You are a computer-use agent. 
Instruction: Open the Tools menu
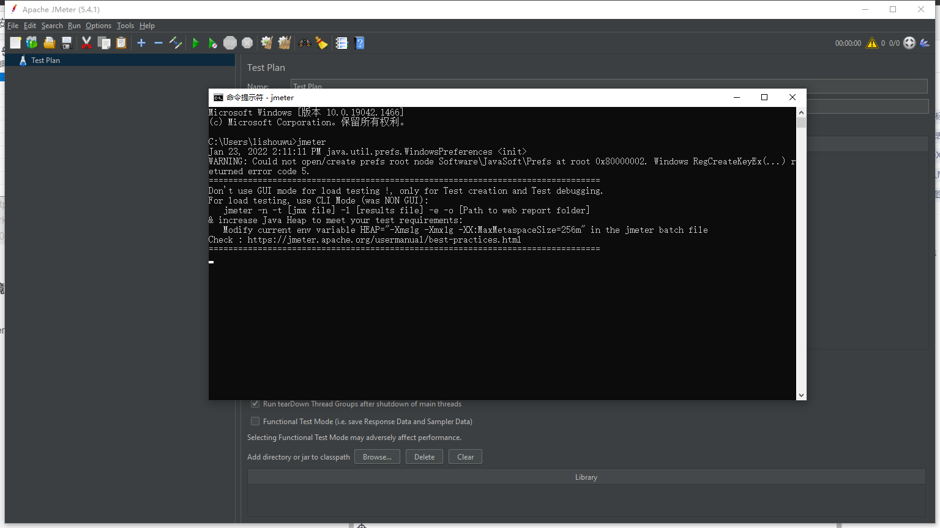click(x=125, y=26)
